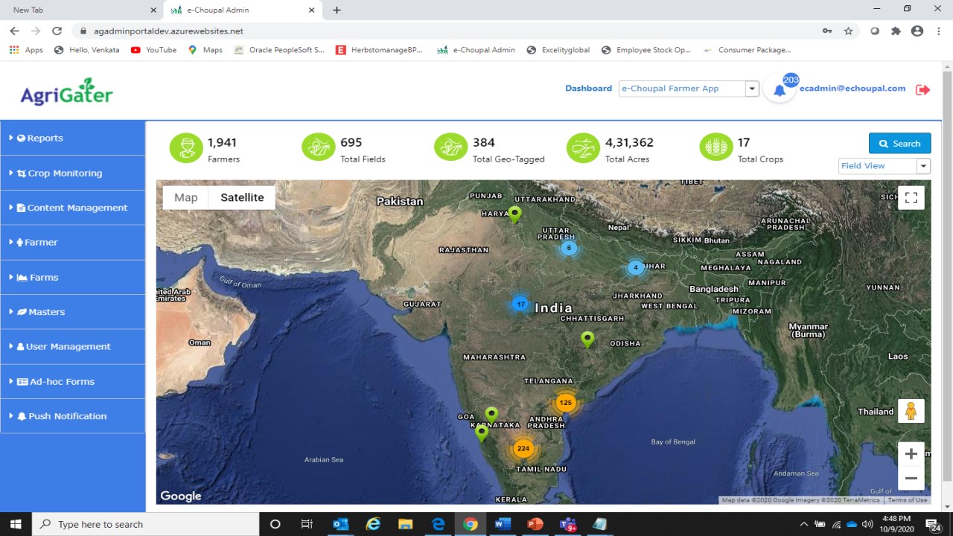Click the Total Geo-Tagged stat icon

tap(451, 147)
